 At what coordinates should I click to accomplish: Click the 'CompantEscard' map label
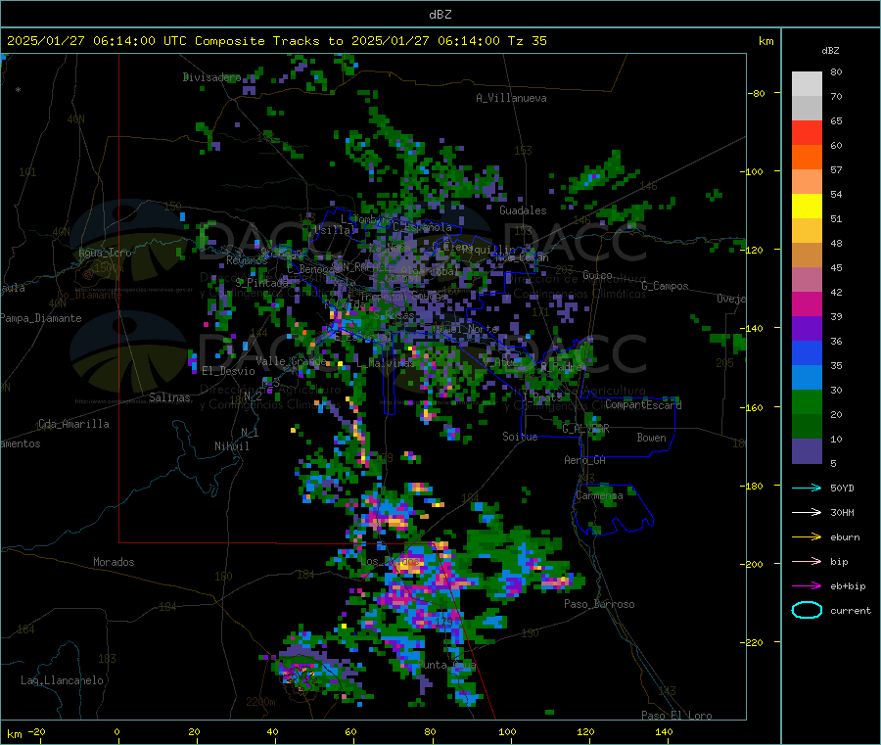643,405
